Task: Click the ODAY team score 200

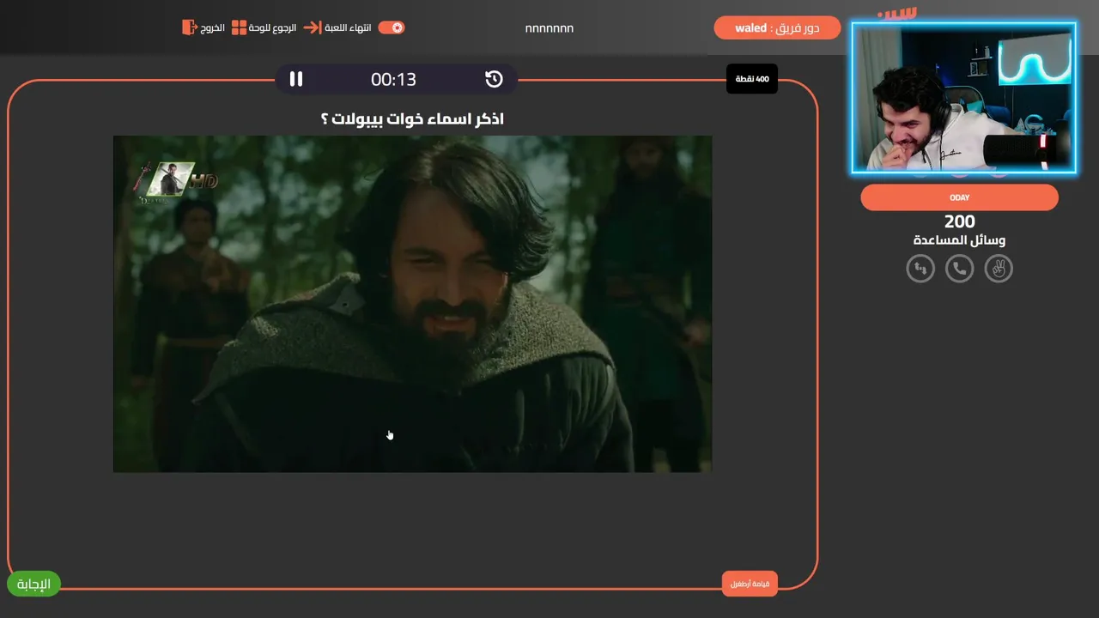Action: point(959,221)
